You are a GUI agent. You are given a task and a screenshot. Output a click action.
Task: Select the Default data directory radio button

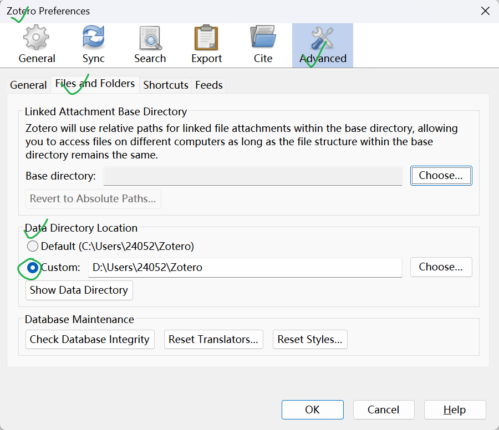point(33,246)
